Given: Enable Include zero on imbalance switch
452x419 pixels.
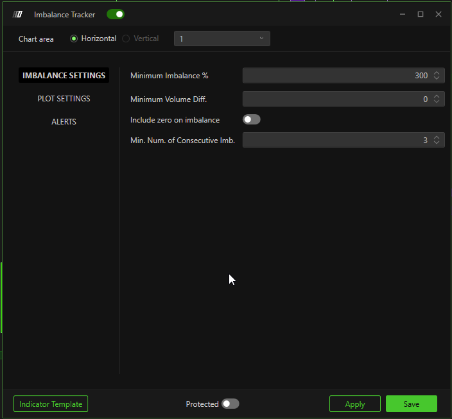Looking at the screenshot, I should 251,119.
